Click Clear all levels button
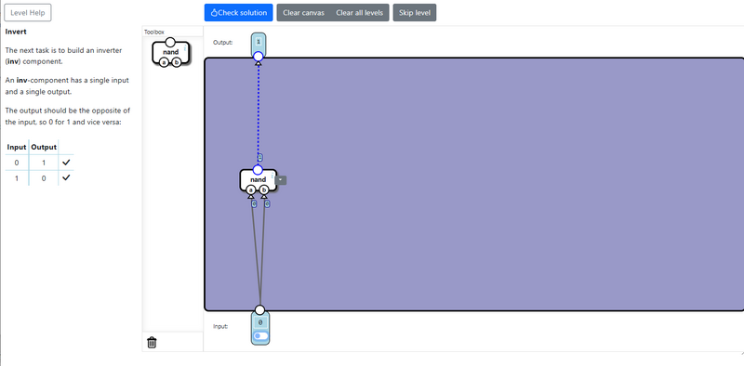The width and height of the screenshot is (744, 366). pyautogui.click(x=360, y=13)
